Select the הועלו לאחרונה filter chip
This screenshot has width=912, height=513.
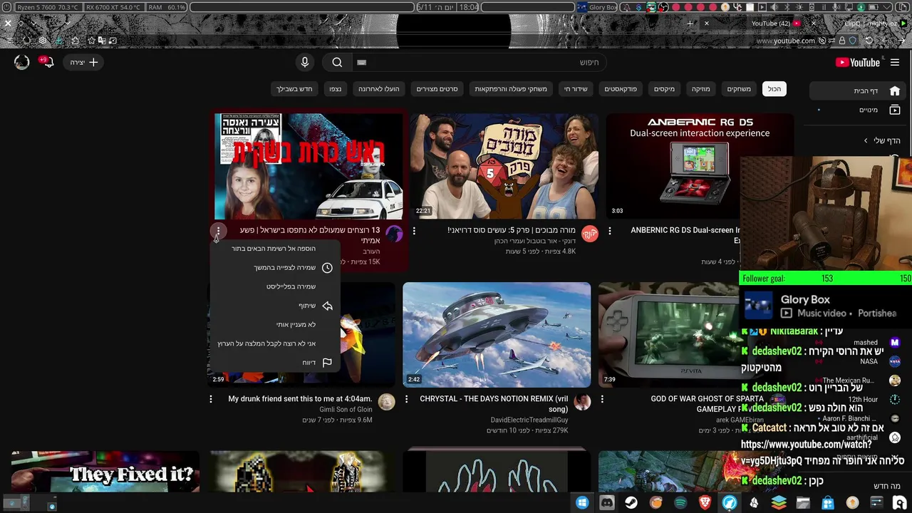pyautogui.click(x=378, y=89)
